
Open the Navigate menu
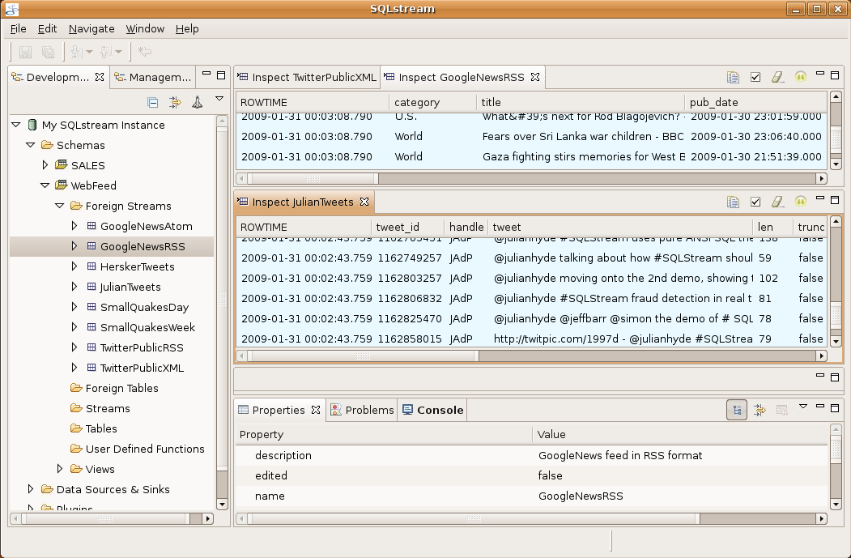pyautogui.click(x=91, y=29)
